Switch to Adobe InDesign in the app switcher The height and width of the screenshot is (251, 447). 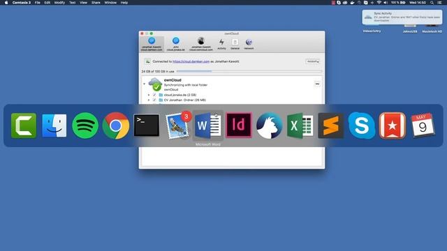pos(239,125)
